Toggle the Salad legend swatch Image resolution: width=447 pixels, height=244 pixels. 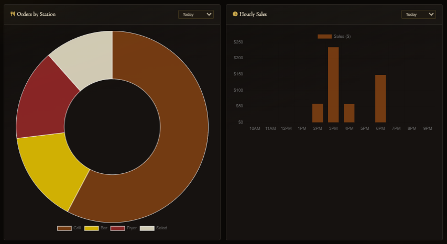coord(147,228)
